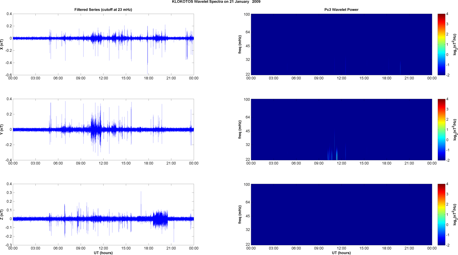The width and height of the screenshot is (458, 255).
Task: Click the 100 frequency tick on the top spectrogram
Action: pyautogui.click(x=247, y=14)
